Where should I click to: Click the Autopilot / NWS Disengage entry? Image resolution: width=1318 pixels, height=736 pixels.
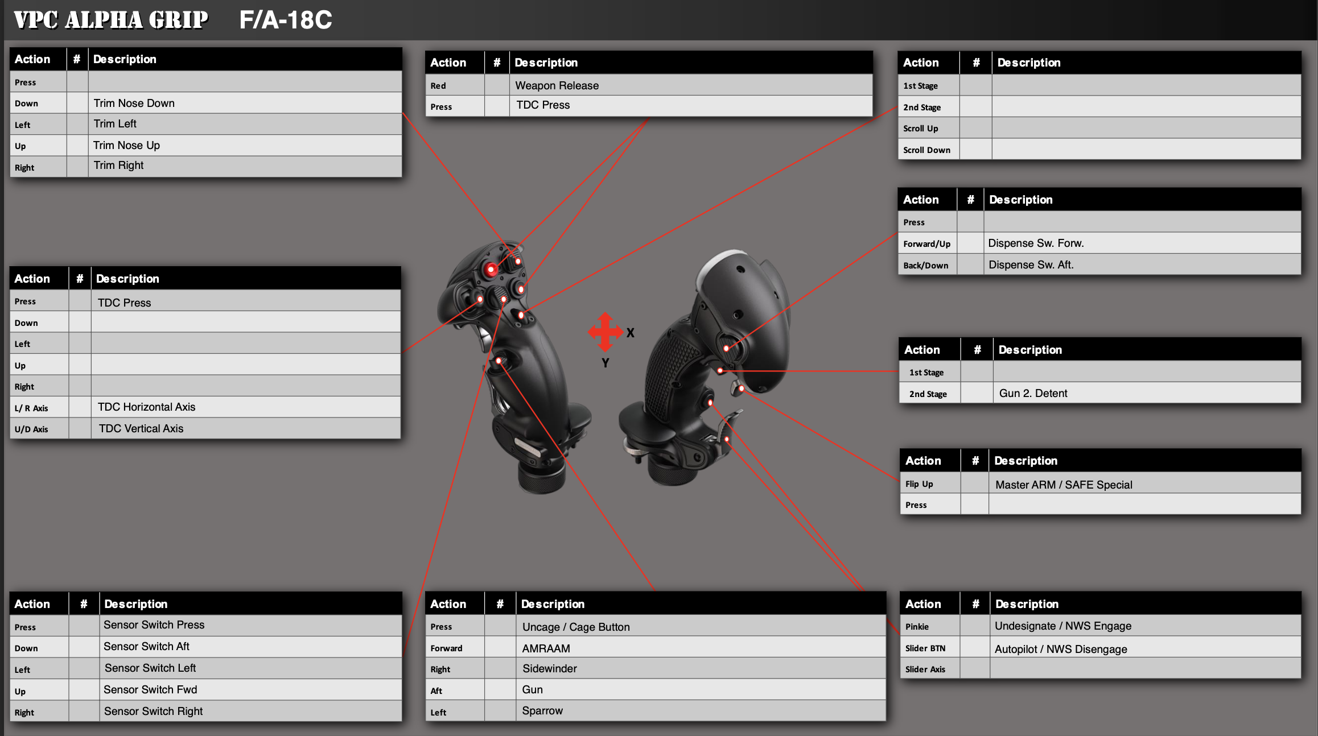[1061, 649]
